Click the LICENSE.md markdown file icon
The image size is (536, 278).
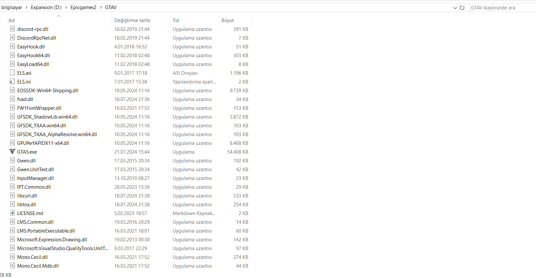tap(12, 213)
